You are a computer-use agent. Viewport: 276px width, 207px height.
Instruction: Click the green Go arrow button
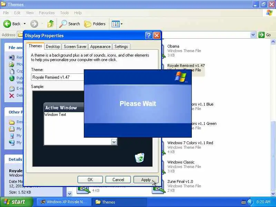(x=262, y=35)
